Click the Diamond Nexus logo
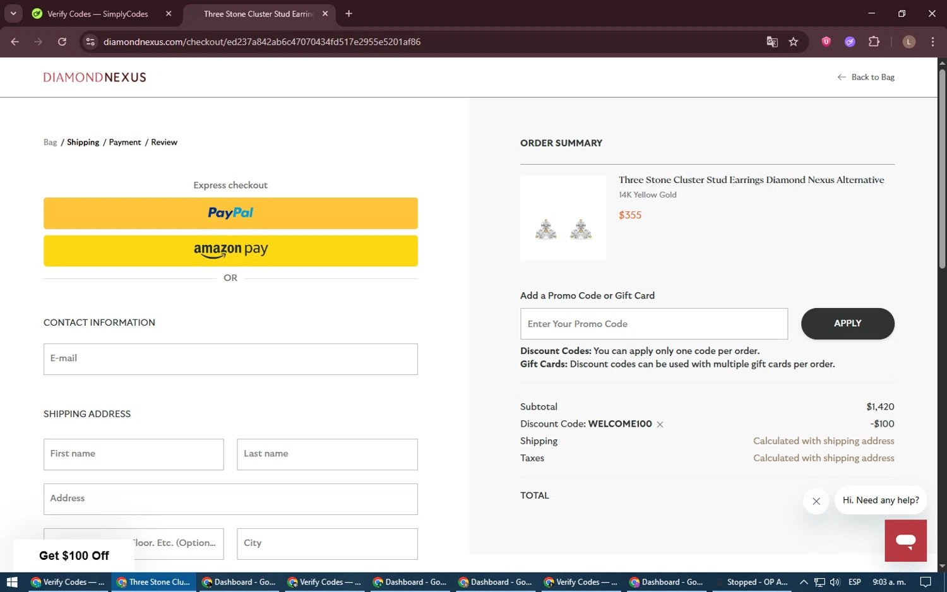 pyautogui.click(x=95, y=77)
